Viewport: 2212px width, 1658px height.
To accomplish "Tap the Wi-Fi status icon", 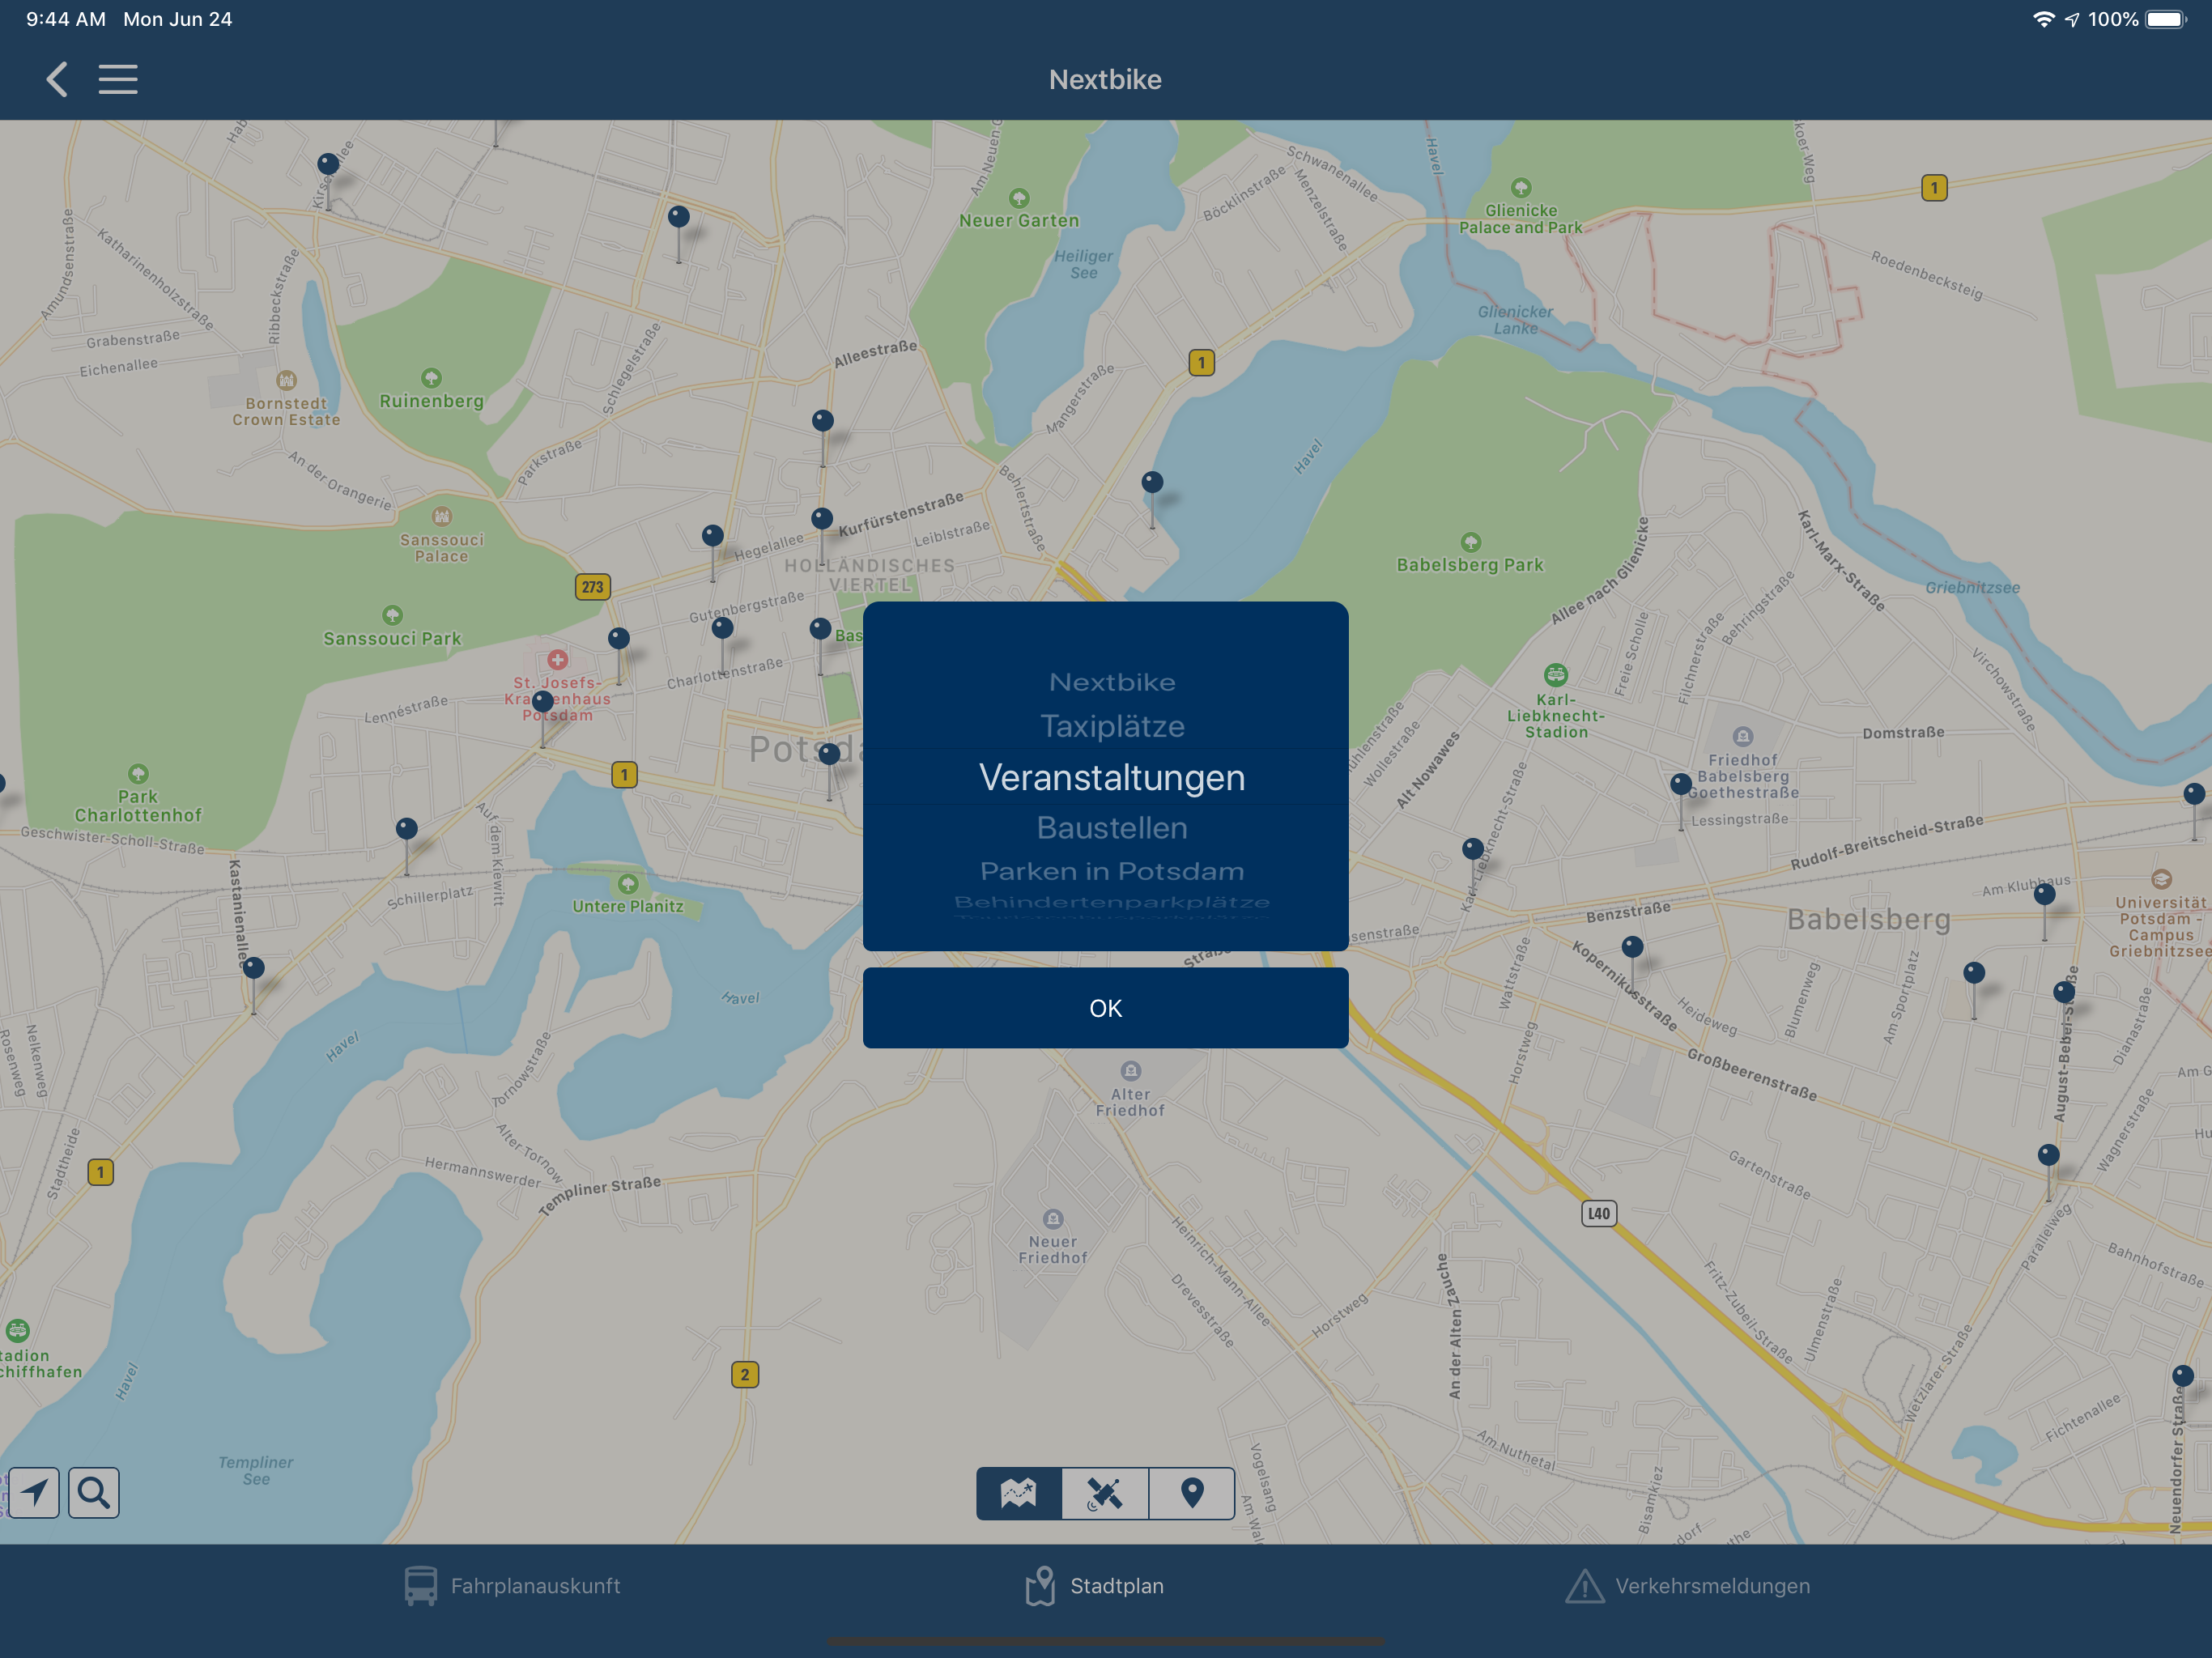I will point(2044,19).
